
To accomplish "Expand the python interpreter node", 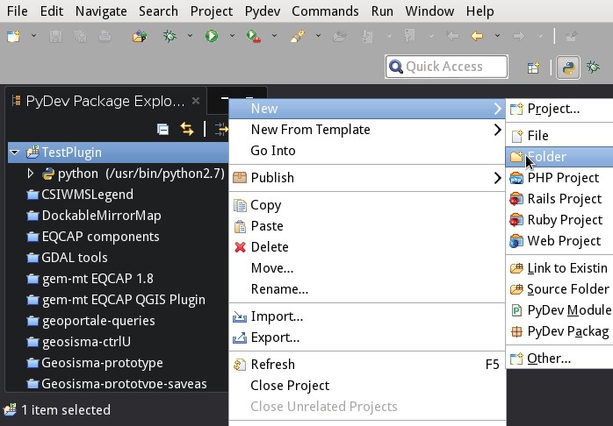I will click(x=31, y=174).
